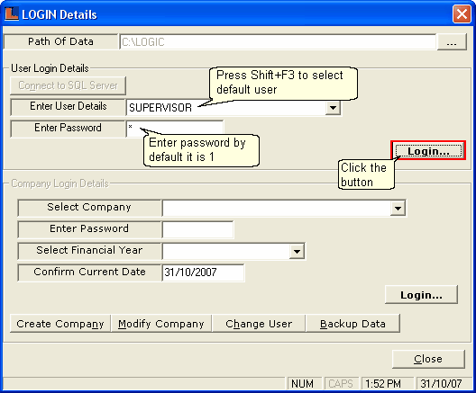Click the Path Of Data text field
476x393 pixels.
pyautogui.click(x=278, y=41)
